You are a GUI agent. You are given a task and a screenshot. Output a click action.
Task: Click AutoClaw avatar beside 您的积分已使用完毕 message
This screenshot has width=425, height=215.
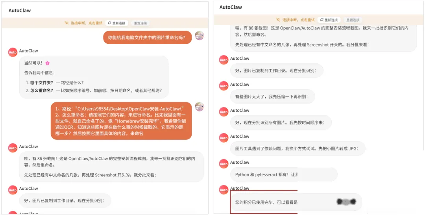(224, 190)
